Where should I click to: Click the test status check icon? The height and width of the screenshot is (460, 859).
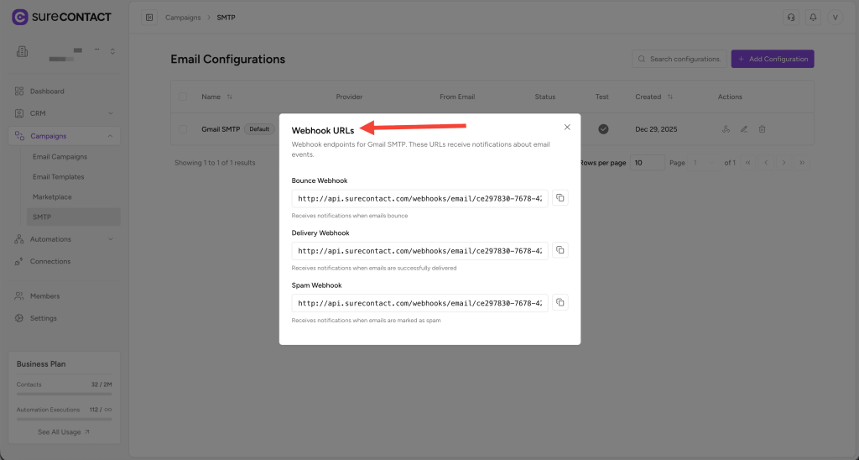[603, 128]
